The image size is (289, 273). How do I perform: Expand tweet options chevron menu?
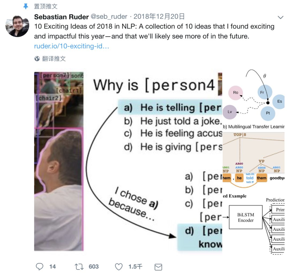pos(280,17)
